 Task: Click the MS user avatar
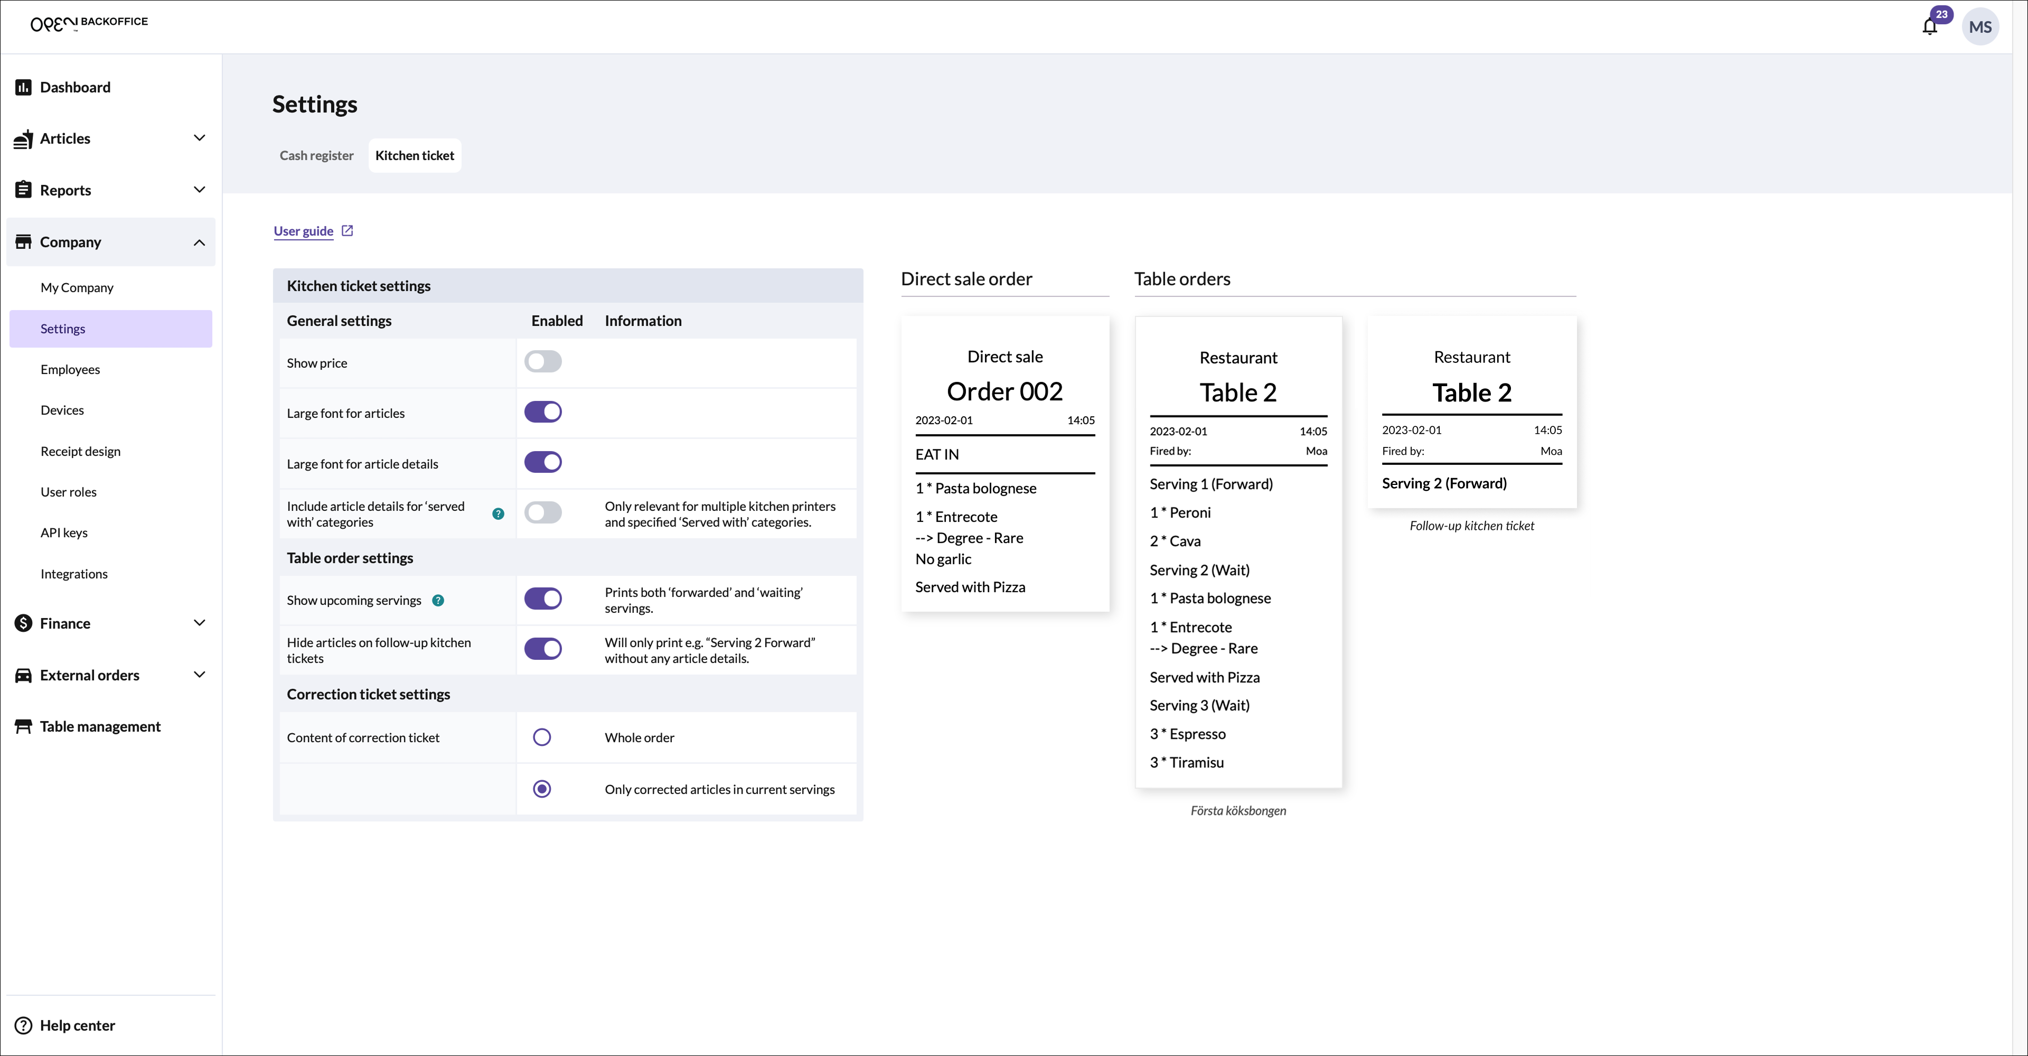pos(1980,27)
